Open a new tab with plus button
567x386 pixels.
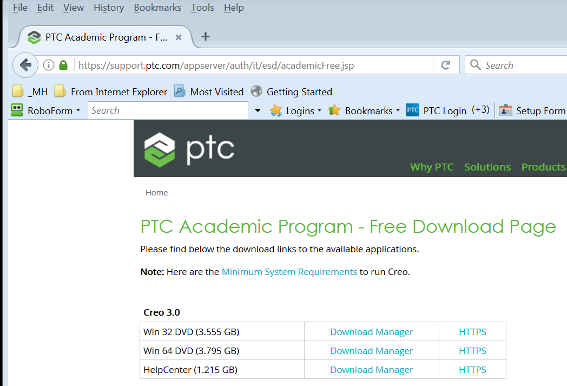tap(206, 36)
